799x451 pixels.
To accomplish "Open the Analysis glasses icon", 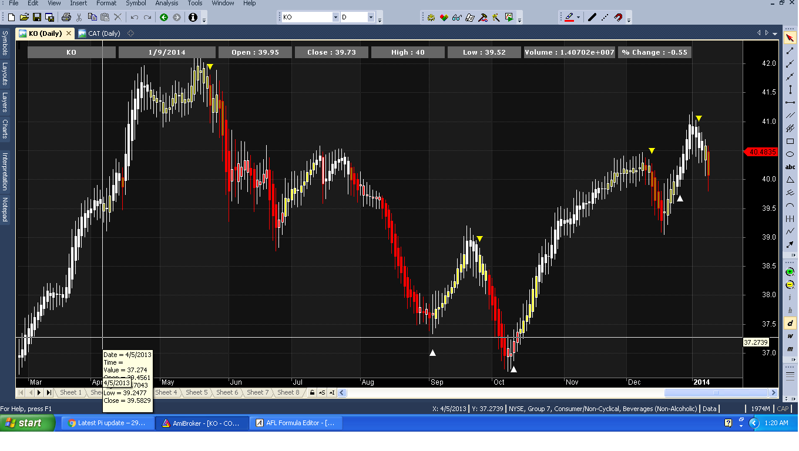I will click(x=456, y=18).
